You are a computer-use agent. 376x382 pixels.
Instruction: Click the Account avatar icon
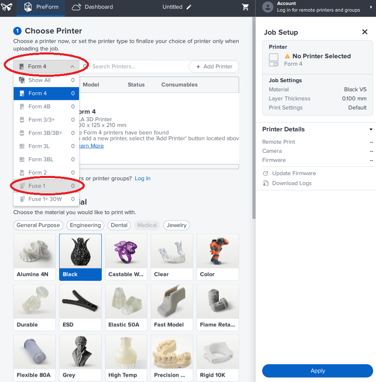(x=268, y=7)
